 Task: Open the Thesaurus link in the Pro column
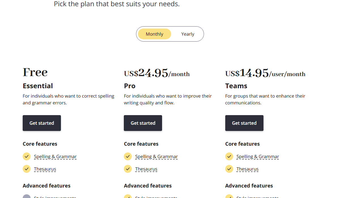(x=146, y=169)
